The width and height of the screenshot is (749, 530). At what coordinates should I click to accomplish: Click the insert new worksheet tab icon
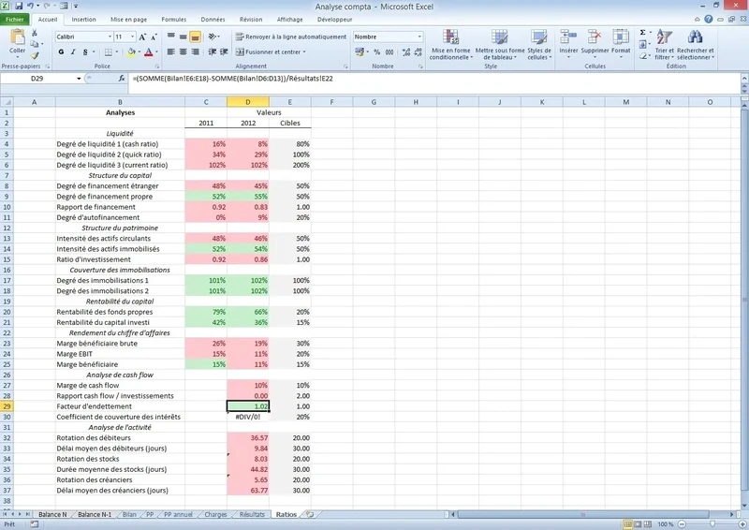click(310, 515)
